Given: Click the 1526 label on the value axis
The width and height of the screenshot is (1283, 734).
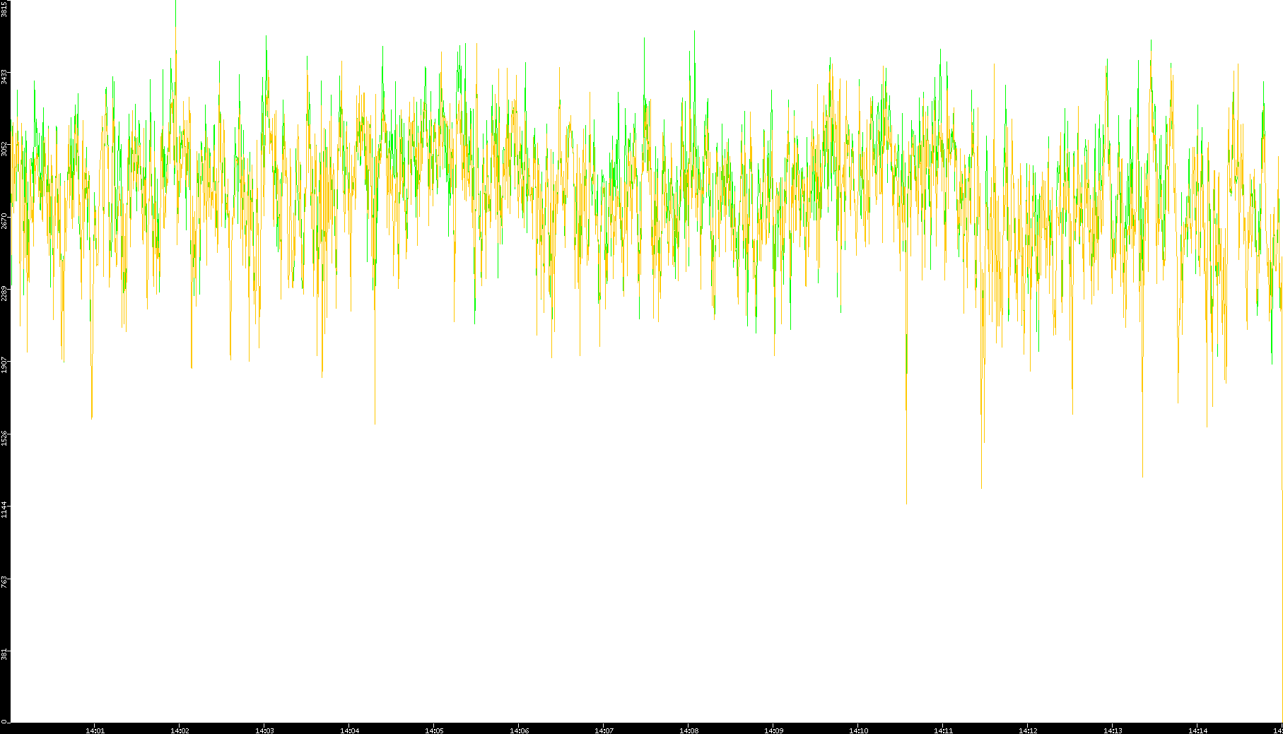Looking at the screenshot, I should pyautogui.click(x=4, y=437).
